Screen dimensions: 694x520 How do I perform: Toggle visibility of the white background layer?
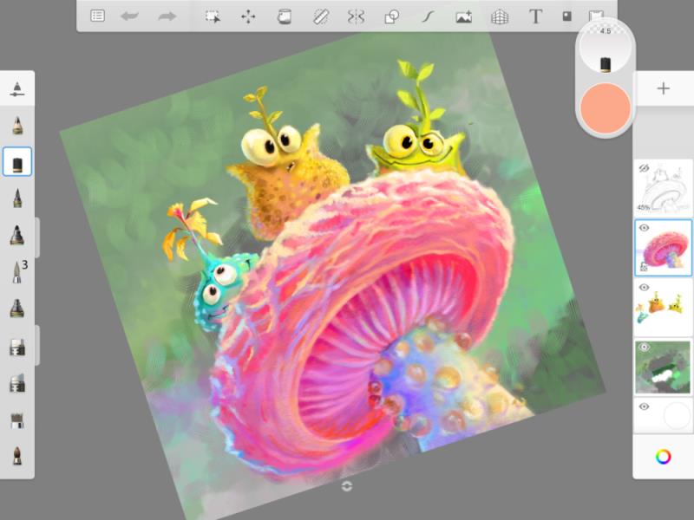tap(644, 406)
